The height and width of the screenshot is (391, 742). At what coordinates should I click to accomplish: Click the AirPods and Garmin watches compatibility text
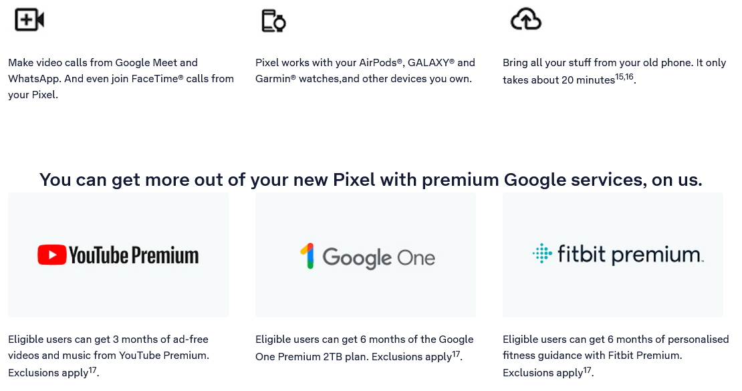pos(365,71)
